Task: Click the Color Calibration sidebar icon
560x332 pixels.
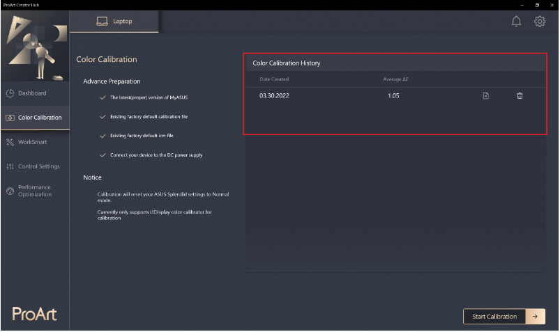Action: point(10,118)
